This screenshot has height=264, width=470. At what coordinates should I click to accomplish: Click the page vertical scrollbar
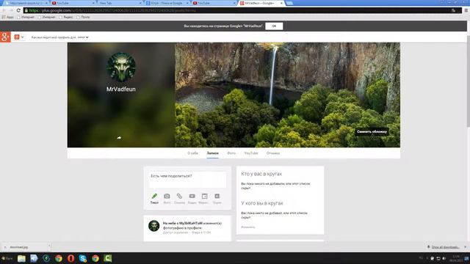click(469, 81)
